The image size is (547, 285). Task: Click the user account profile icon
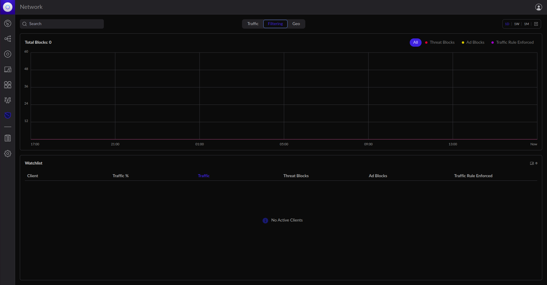coord(538,7)
